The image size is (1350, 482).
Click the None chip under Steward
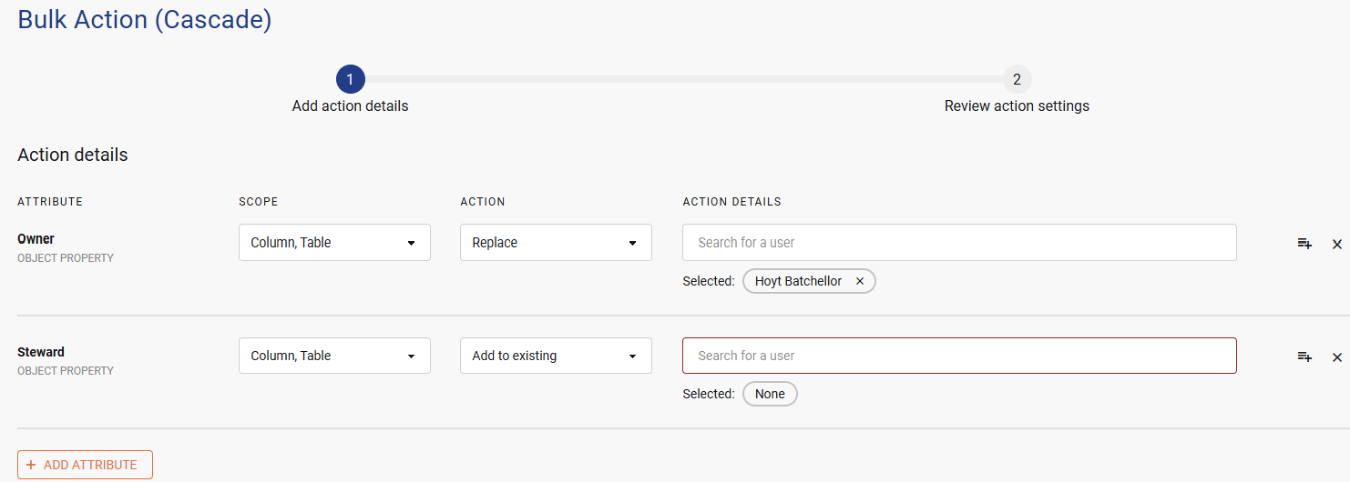[770, 394]
